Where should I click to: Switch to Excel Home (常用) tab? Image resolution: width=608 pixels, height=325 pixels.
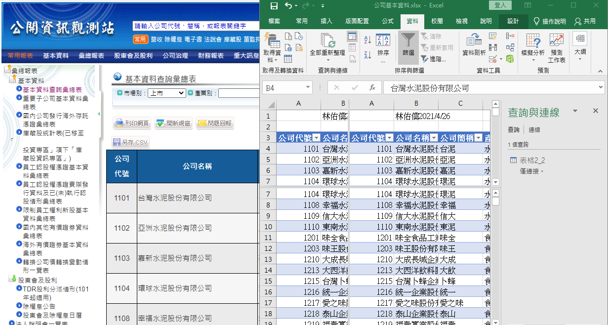click(x=301, y=21)
